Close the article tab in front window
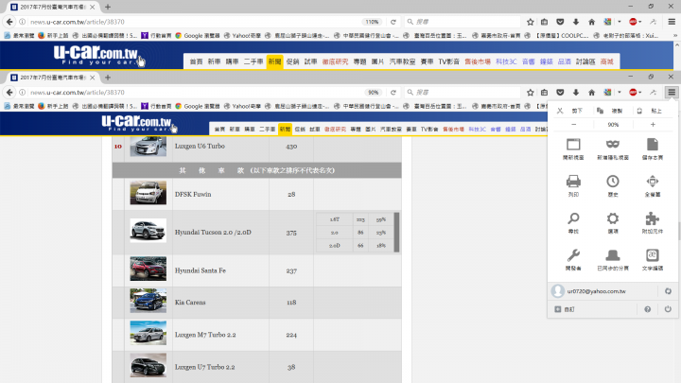The width and height of the screenshot is (681, 383). [92, 78]
